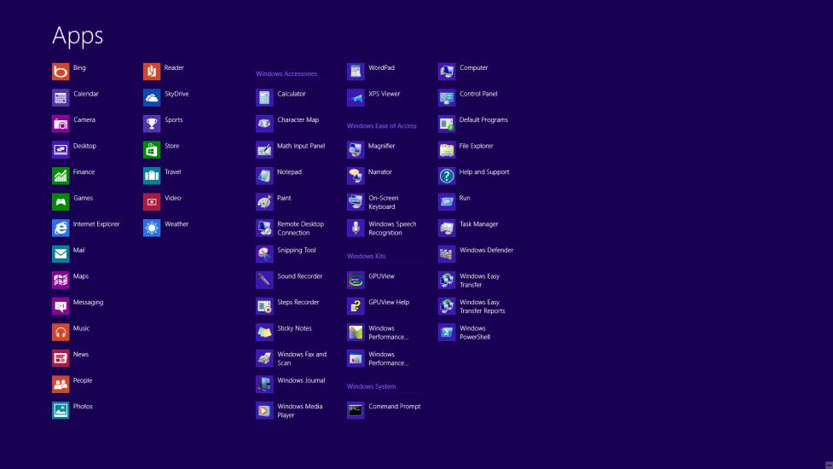Screen dimensions: 833x469
Task: Open the Windows Defender icon
Action: [447, 253]
